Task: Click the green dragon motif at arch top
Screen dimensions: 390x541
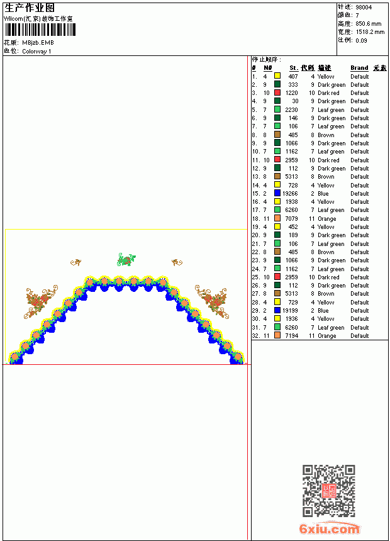Action: click(126, 260)
